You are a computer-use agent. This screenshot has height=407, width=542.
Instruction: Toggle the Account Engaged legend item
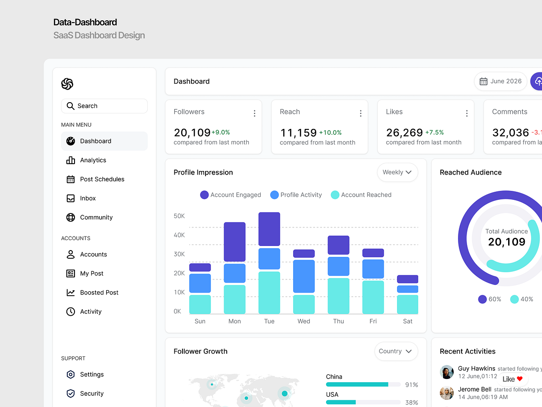click(x=230, y=194)
